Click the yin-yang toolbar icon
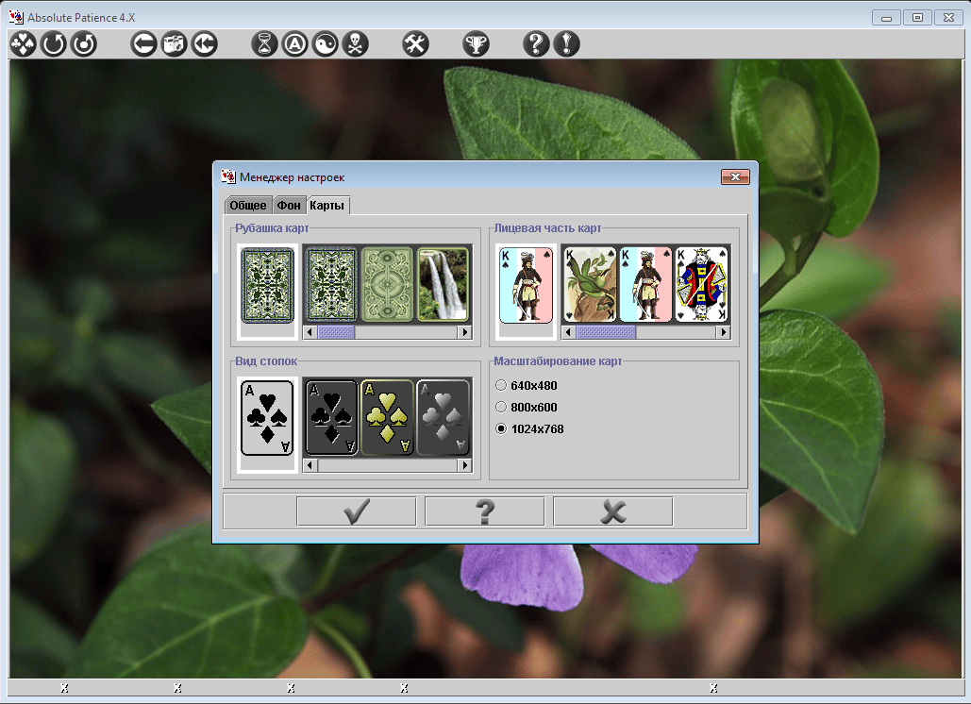 tap(326, 43)
